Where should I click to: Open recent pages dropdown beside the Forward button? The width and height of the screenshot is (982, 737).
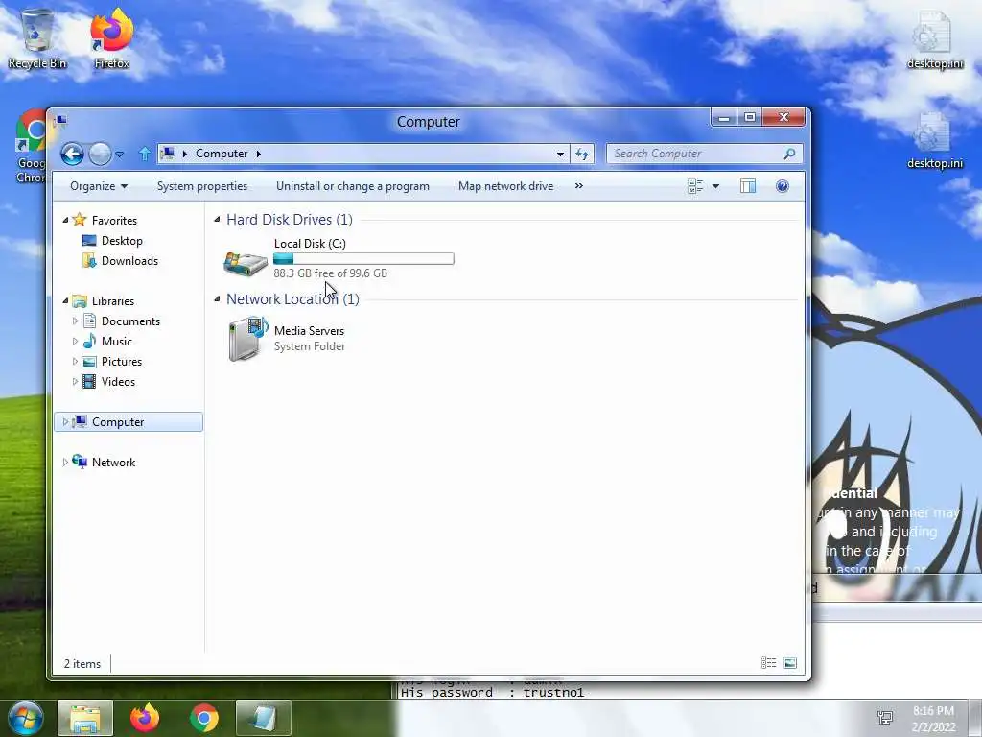tap(120, 155)
